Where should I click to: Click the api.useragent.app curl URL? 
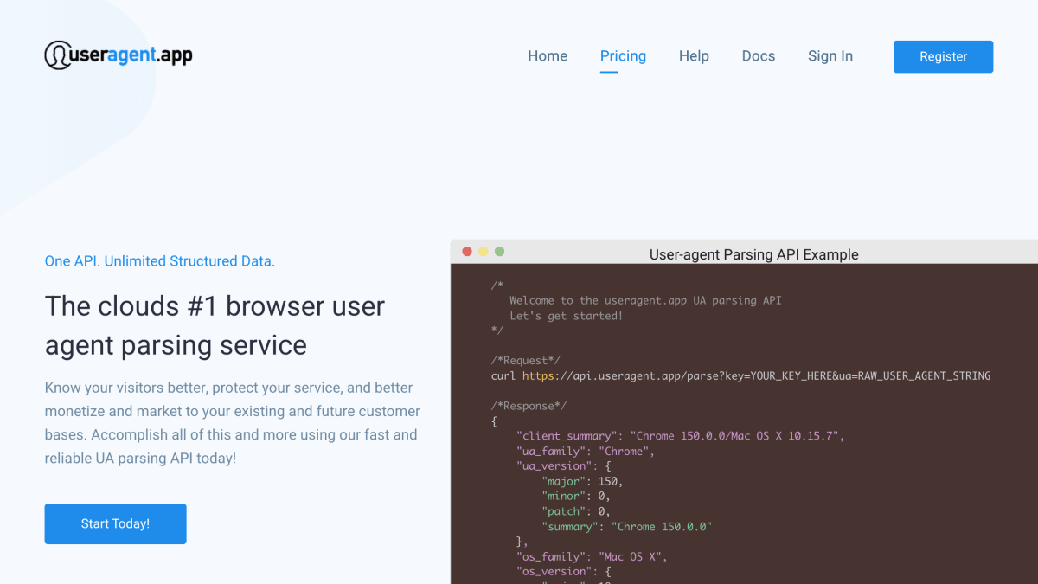756,375
